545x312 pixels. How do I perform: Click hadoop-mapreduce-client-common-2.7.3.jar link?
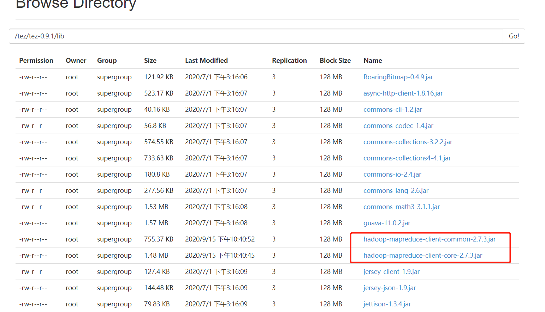coord(430,239)
